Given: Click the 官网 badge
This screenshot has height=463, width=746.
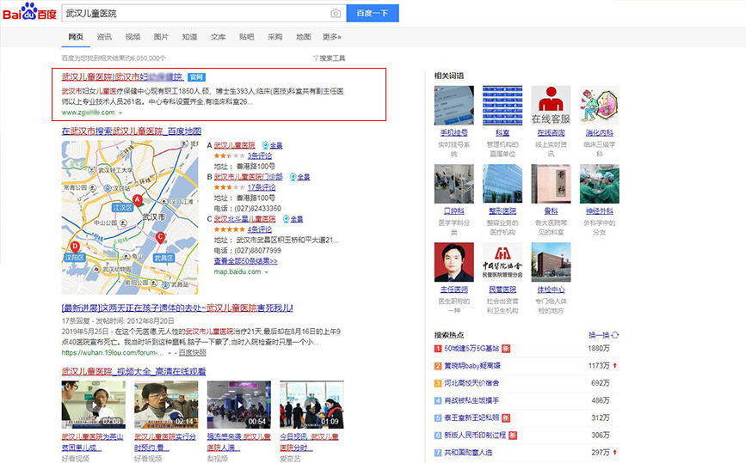Looking at the screenshot, I should [196, 77].
